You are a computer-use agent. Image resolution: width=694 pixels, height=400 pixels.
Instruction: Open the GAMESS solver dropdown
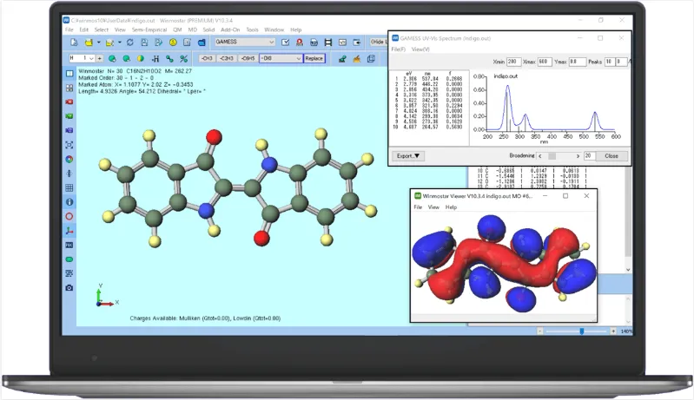click(x=245, y=42)
